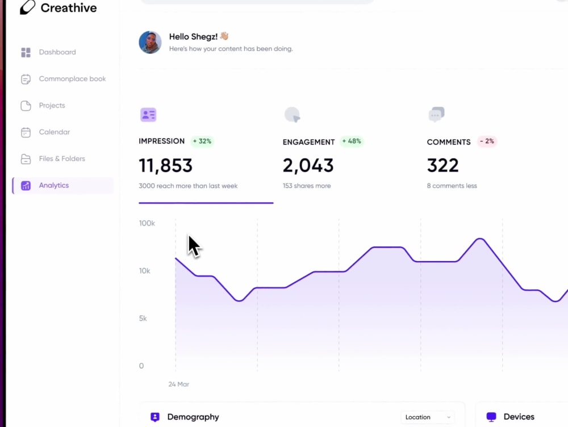
Task: Click the Projects file icon
Action: tap(26, 106)
